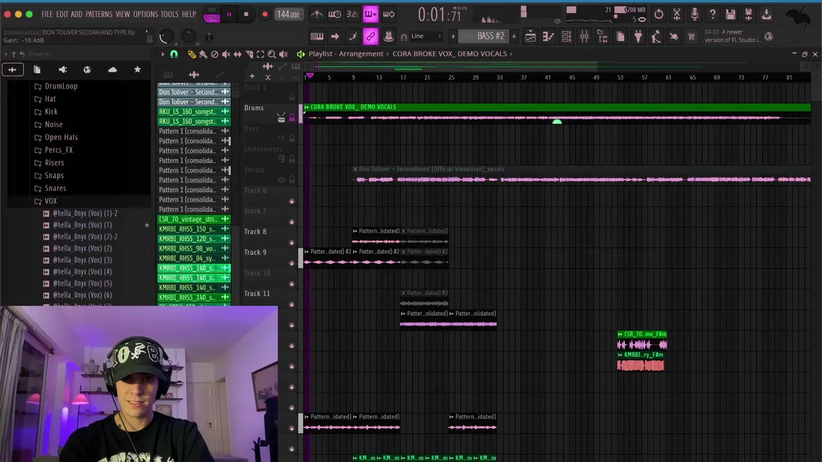This screenshot has width=822, height=462.
Task: Select the zoom magnifier tool
Action: 272,55
